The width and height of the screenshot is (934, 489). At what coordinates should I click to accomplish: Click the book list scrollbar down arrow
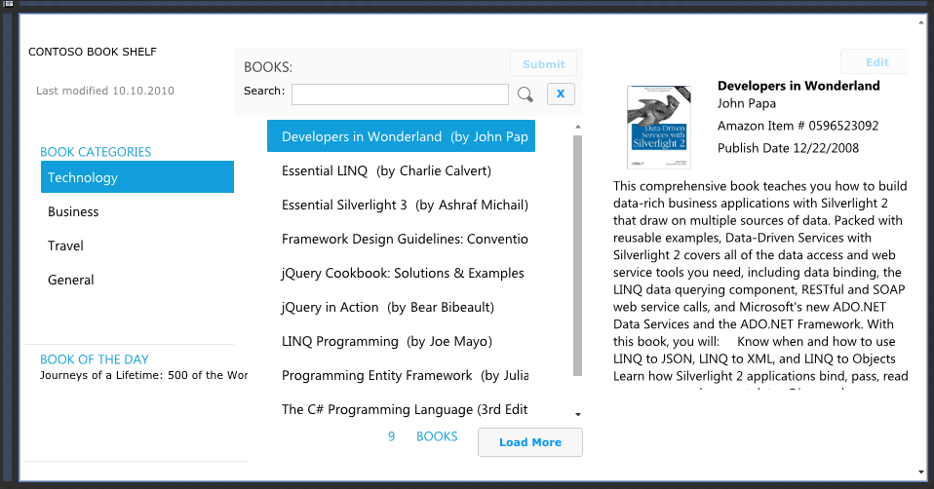coord(577,414)
